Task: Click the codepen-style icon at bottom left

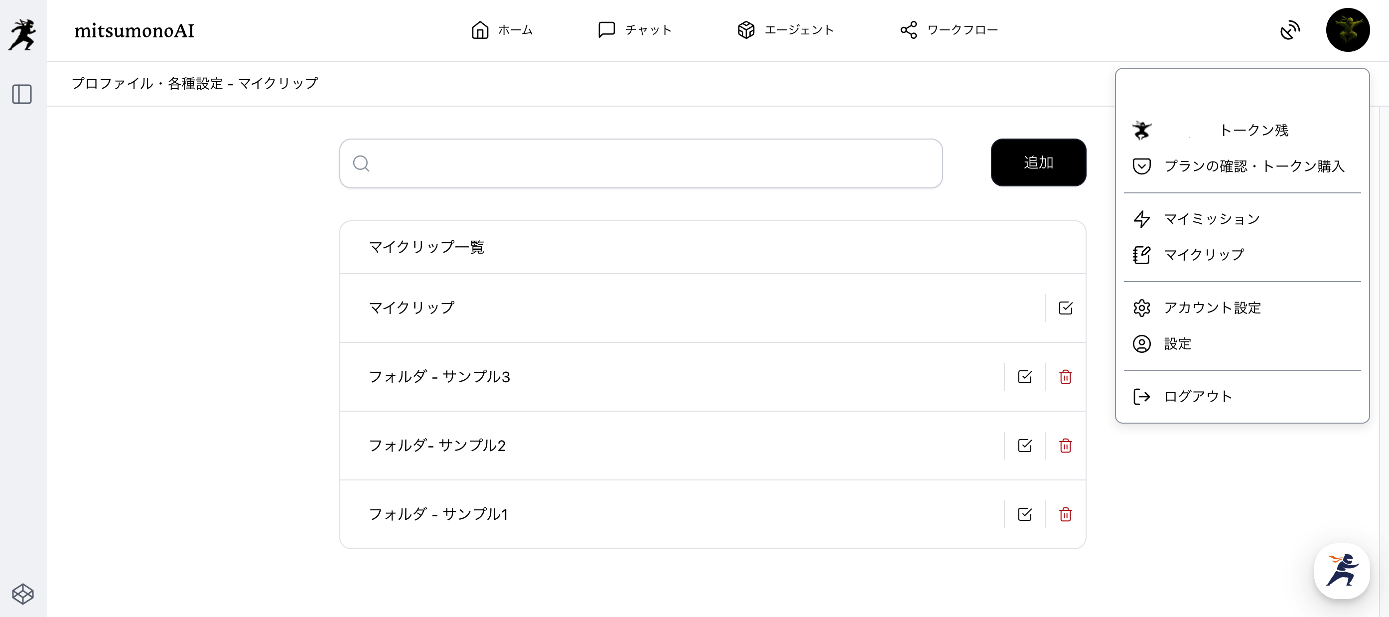Action: pyautogui.click(x=22, y=594)
